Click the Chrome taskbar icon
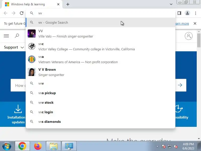The height and width of the screenshot is (151, 201). point(22,146)
